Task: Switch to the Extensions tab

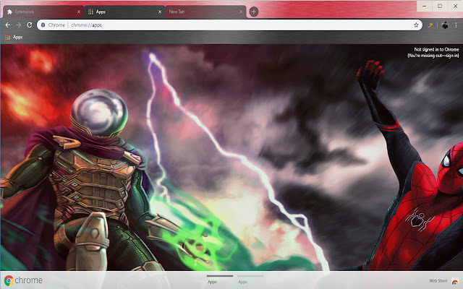Action: pyautogui.click(x=43, y=12)
